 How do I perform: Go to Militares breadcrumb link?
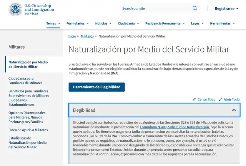click(x=87, y=36)
